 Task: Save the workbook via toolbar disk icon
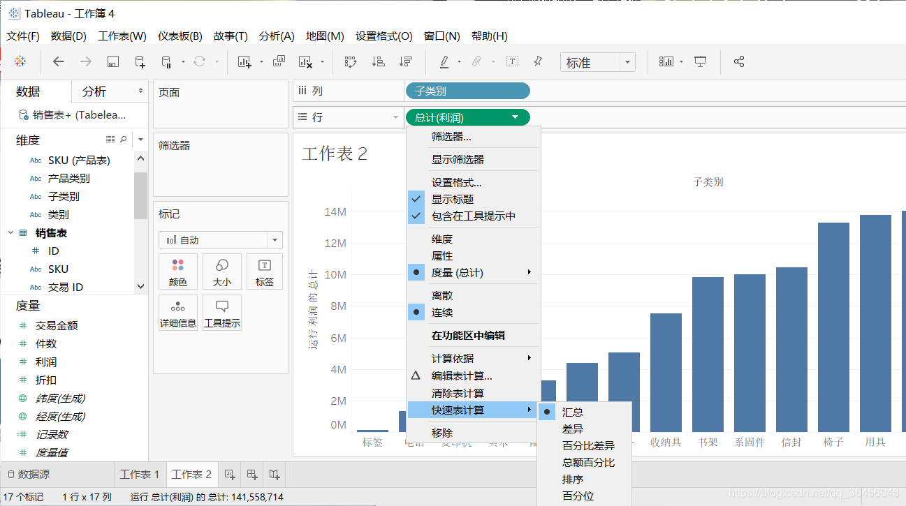click(x=112, y=61)
